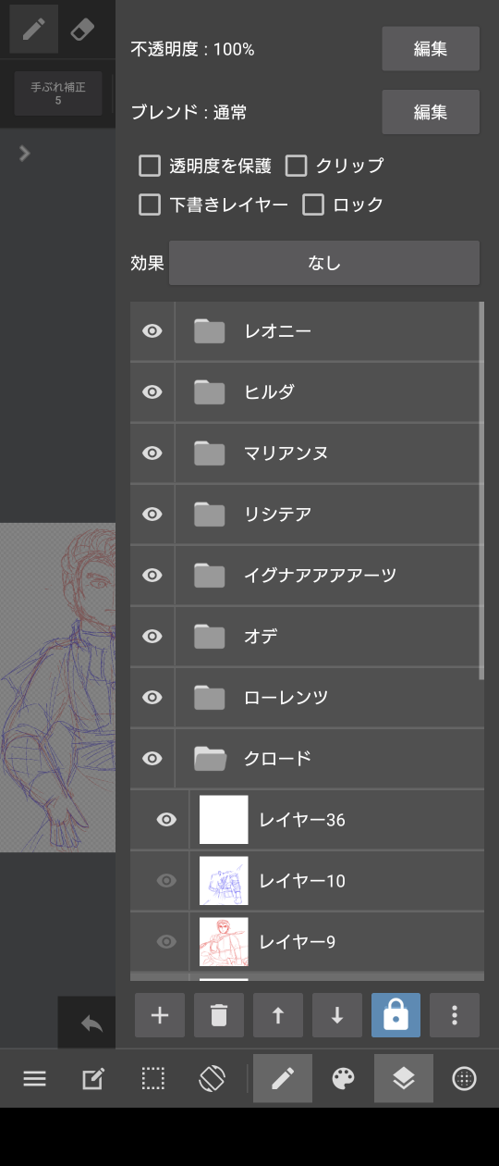
Task: Expand the left side panel chevron
Action: pos(25,153)
